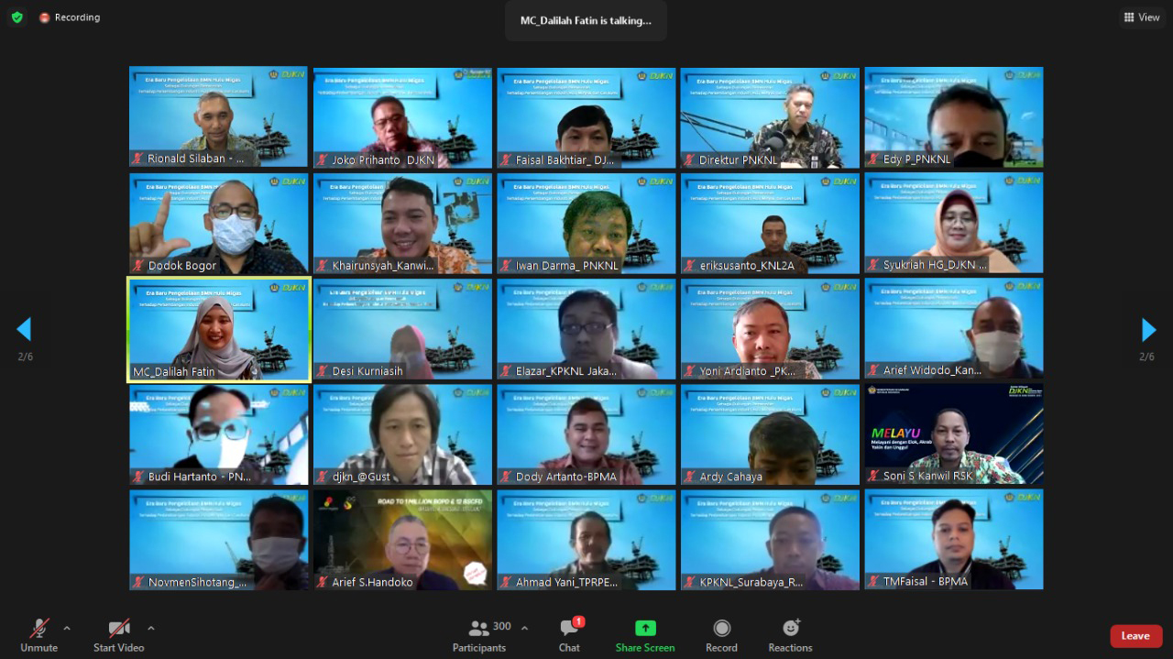Open the Reactions menu
The width and height of the screenshot is (1173, 659).
click(790, 634)
